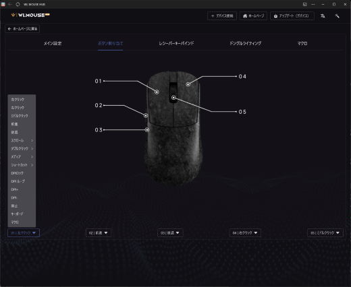Click the ホームページ home icon button
Screen dimensions: 351x287
click(x=253, y=16)
